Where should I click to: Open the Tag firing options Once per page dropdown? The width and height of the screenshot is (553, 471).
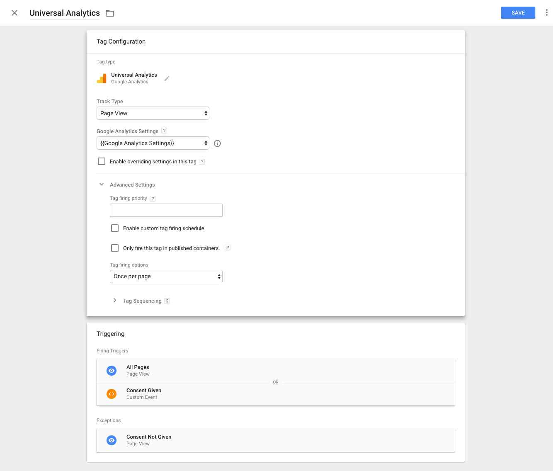point(166,277)
